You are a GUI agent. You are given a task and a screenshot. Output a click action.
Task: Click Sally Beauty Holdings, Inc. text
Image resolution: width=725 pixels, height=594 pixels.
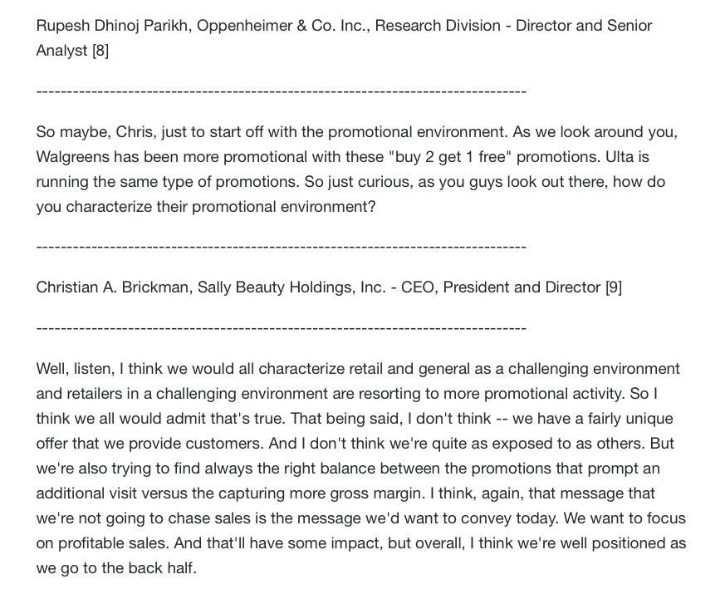(291, 287)
